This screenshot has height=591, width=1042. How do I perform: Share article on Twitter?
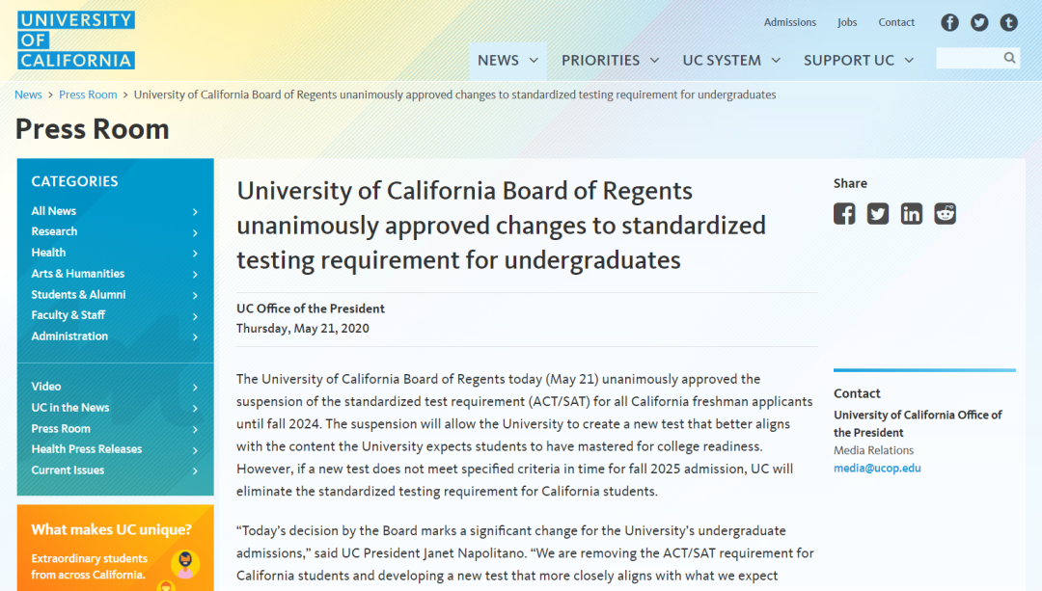pos(878,214)
